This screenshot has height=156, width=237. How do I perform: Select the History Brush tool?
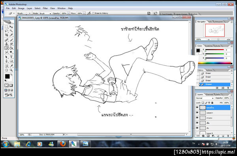(x=11, y=44)
